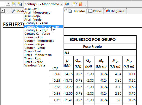The width and height of the screenshot is (142, 105).
Task: Click the frame layout icon with sparkle
Action: pos(14,4)
